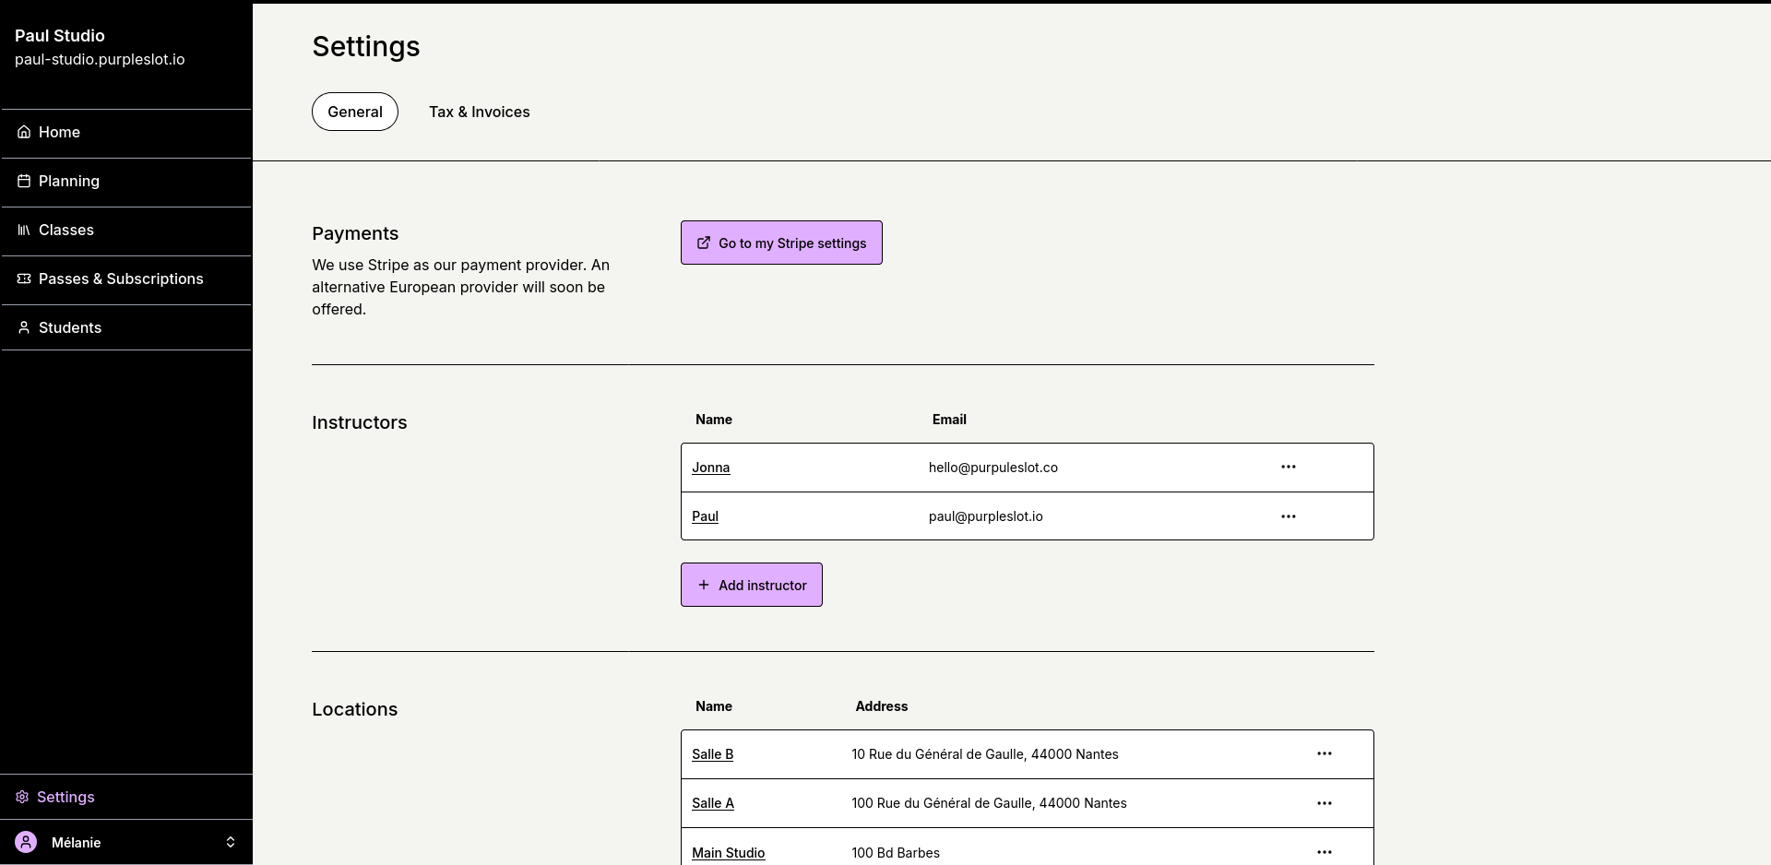Select the General tab

click(355, 112)
